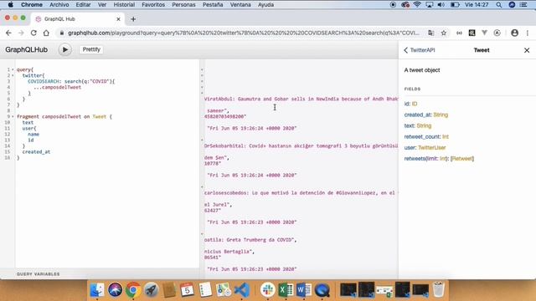This screenshot has height=301, width=536.
Task: Click the URL address bar
Action: click(243, 33)
